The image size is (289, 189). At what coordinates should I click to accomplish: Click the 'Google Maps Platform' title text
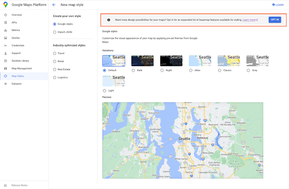click(x=29, y=5)
